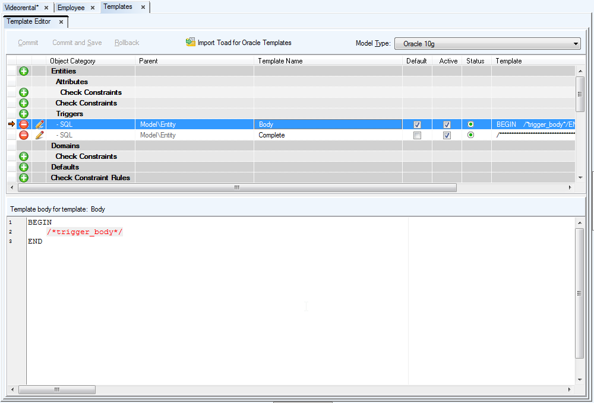
Task: Sort by Object Category column header
Action: point(90,61)
